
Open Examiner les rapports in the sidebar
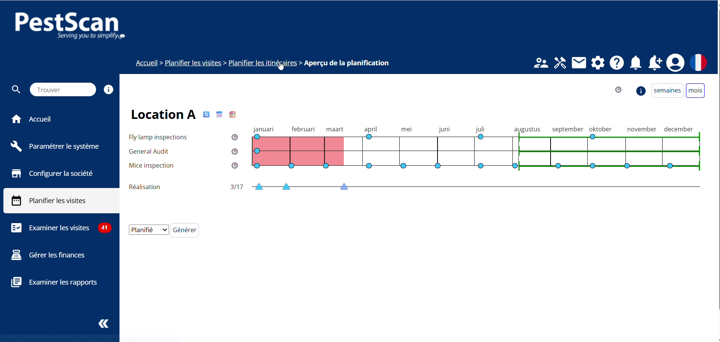[x=62, y=282]
